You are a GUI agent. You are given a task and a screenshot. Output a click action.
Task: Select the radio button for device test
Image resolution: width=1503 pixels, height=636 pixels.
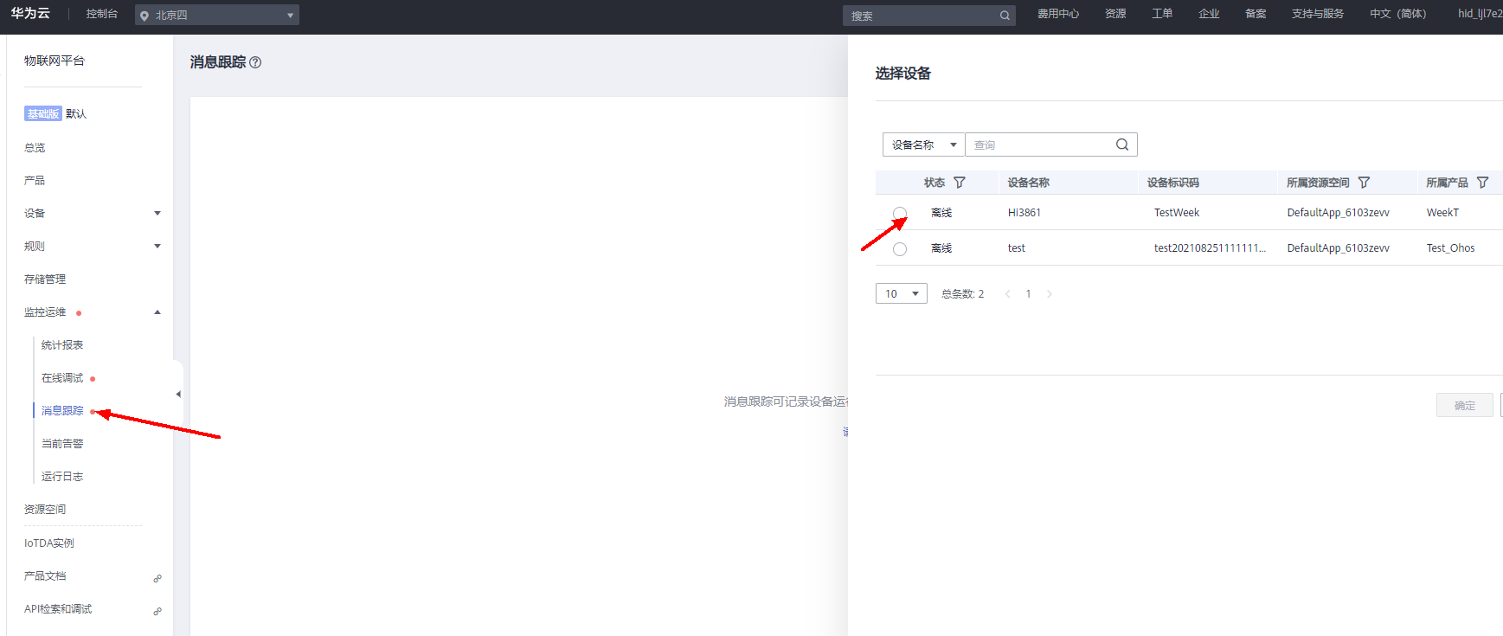[900, 249]
